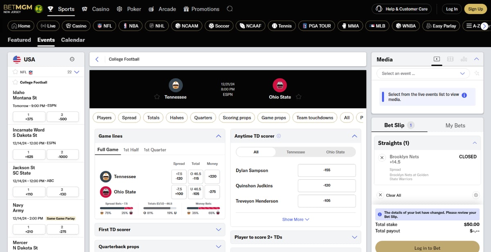Click Ohio State team helmet logo
The width and height of the screenshot is (491, 252).
click(x=280, y=85)
